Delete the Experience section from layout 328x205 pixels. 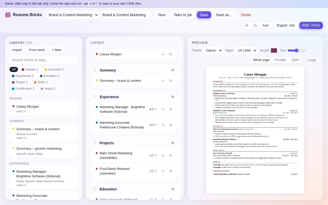[173, 97]
